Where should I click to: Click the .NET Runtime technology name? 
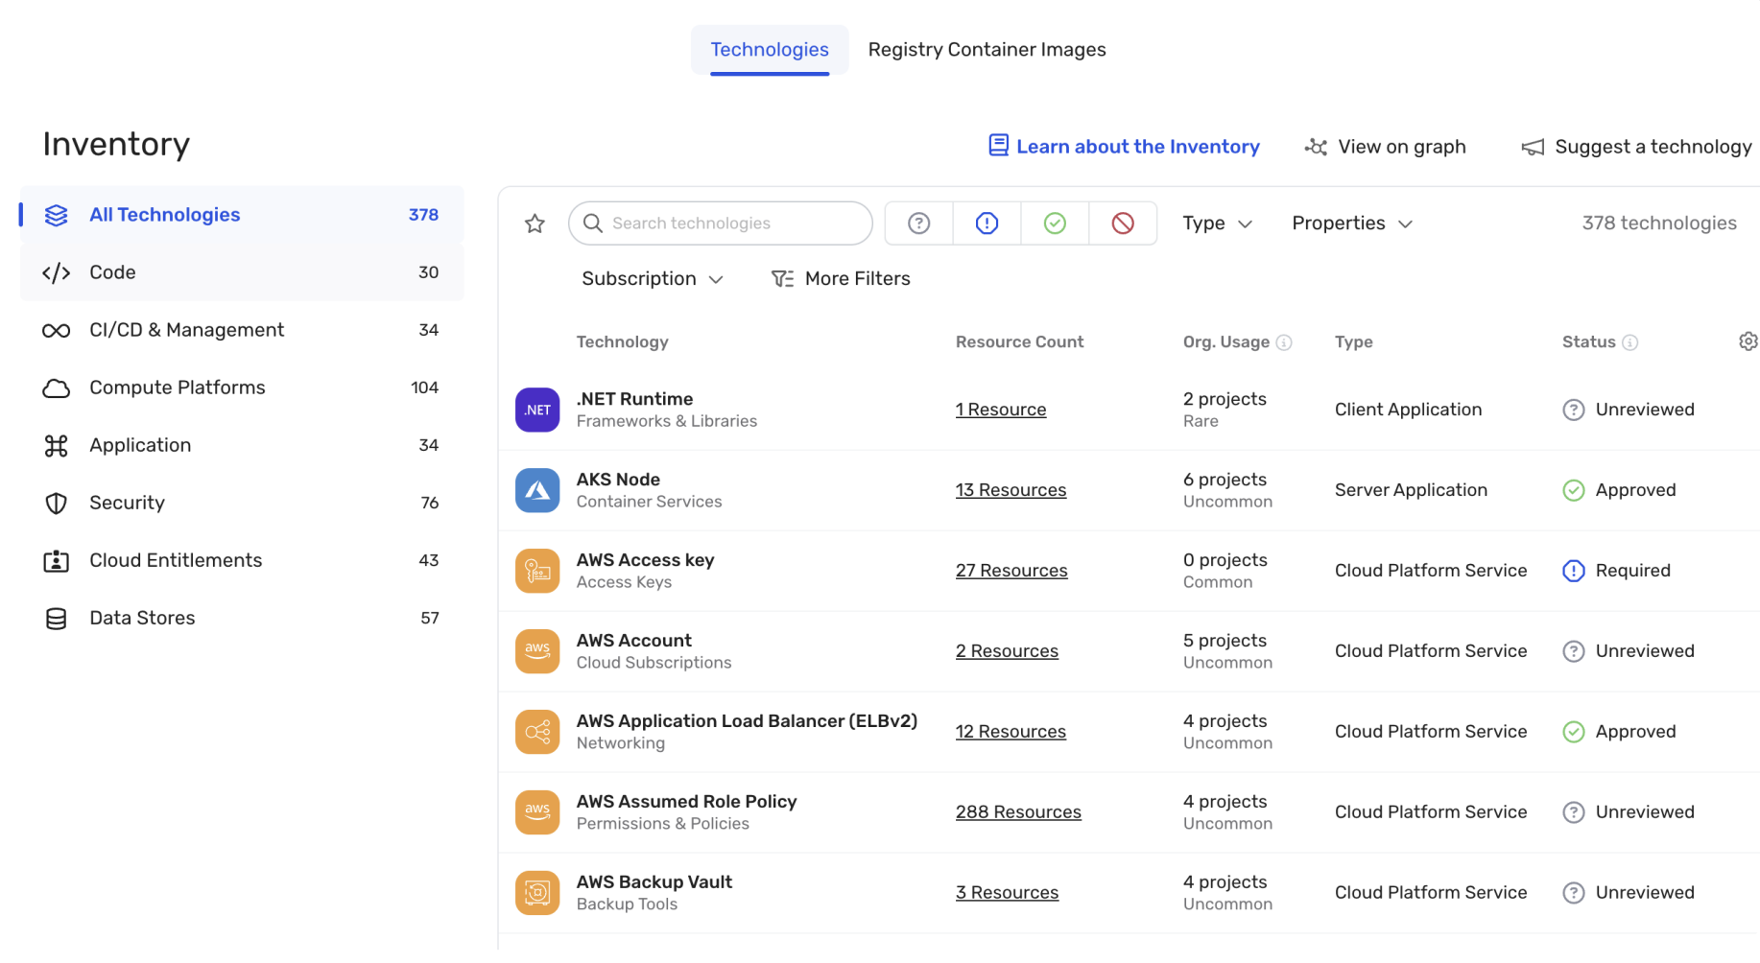pos(634,399)
